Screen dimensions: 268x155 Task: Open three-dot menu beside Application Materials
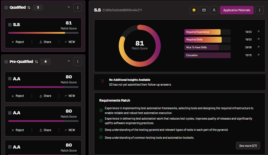tap(259, 10)
